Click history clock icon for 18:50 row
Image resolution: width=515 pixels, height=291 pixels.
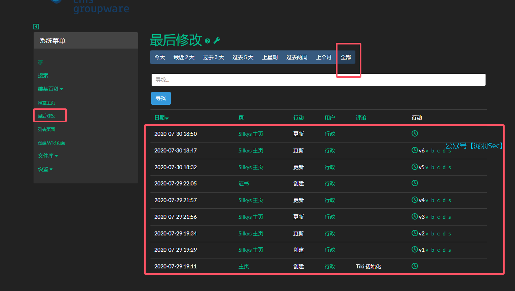[415, 134]
